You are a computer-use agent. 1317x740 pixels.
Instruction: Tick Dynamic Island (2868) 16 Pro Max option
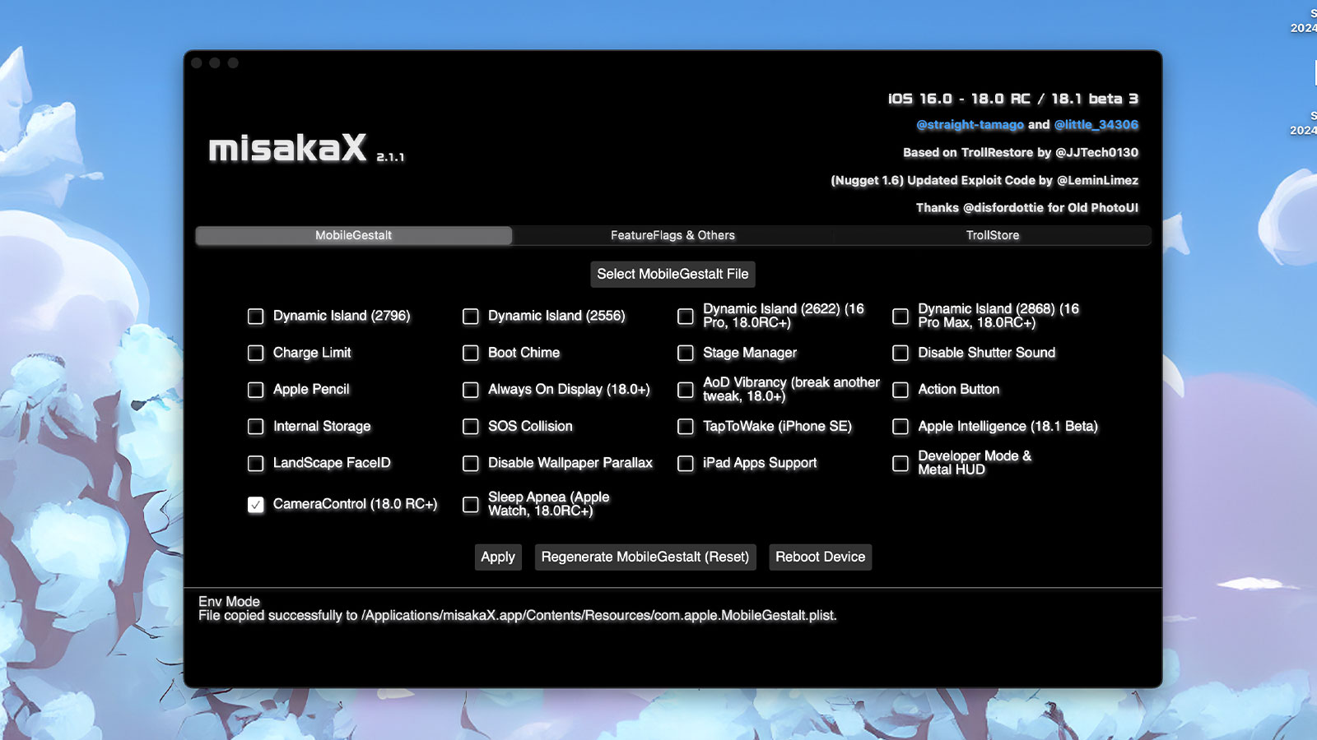tap(900, 317)
